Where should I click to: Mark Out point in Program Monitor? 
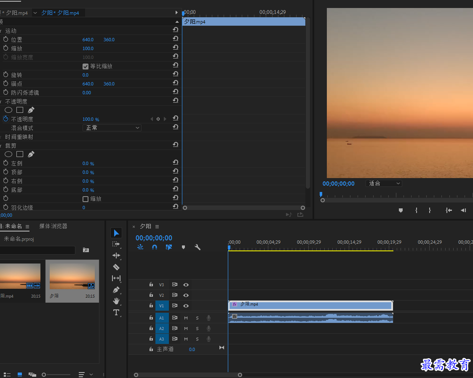click(x=430, y=210)
